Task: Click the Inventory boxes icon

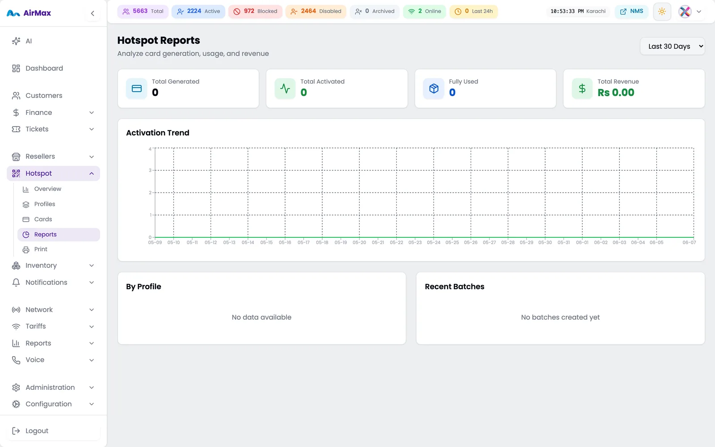Action: (16, 266)
